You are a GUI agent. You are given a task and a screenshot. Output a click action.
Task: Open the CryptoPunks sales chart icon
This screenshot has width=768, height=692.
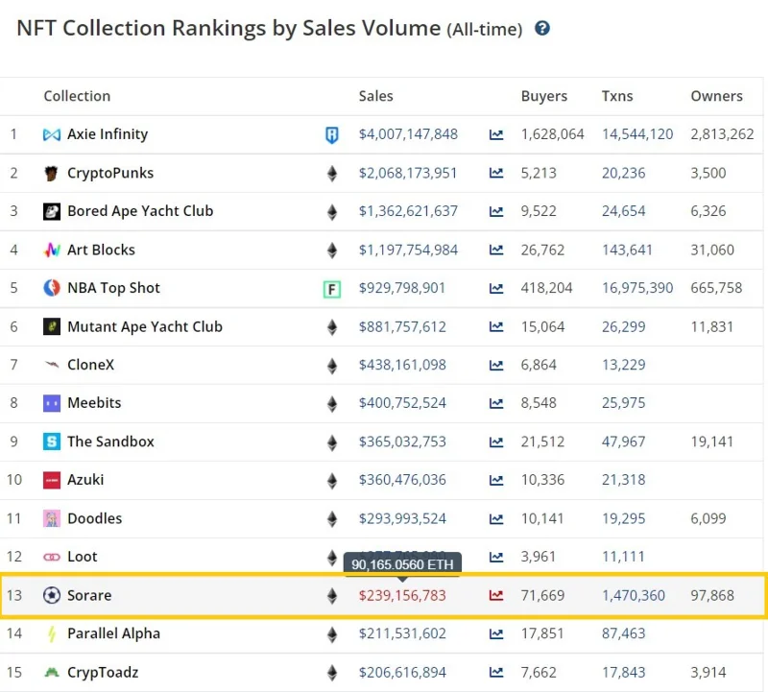[496, 173]
